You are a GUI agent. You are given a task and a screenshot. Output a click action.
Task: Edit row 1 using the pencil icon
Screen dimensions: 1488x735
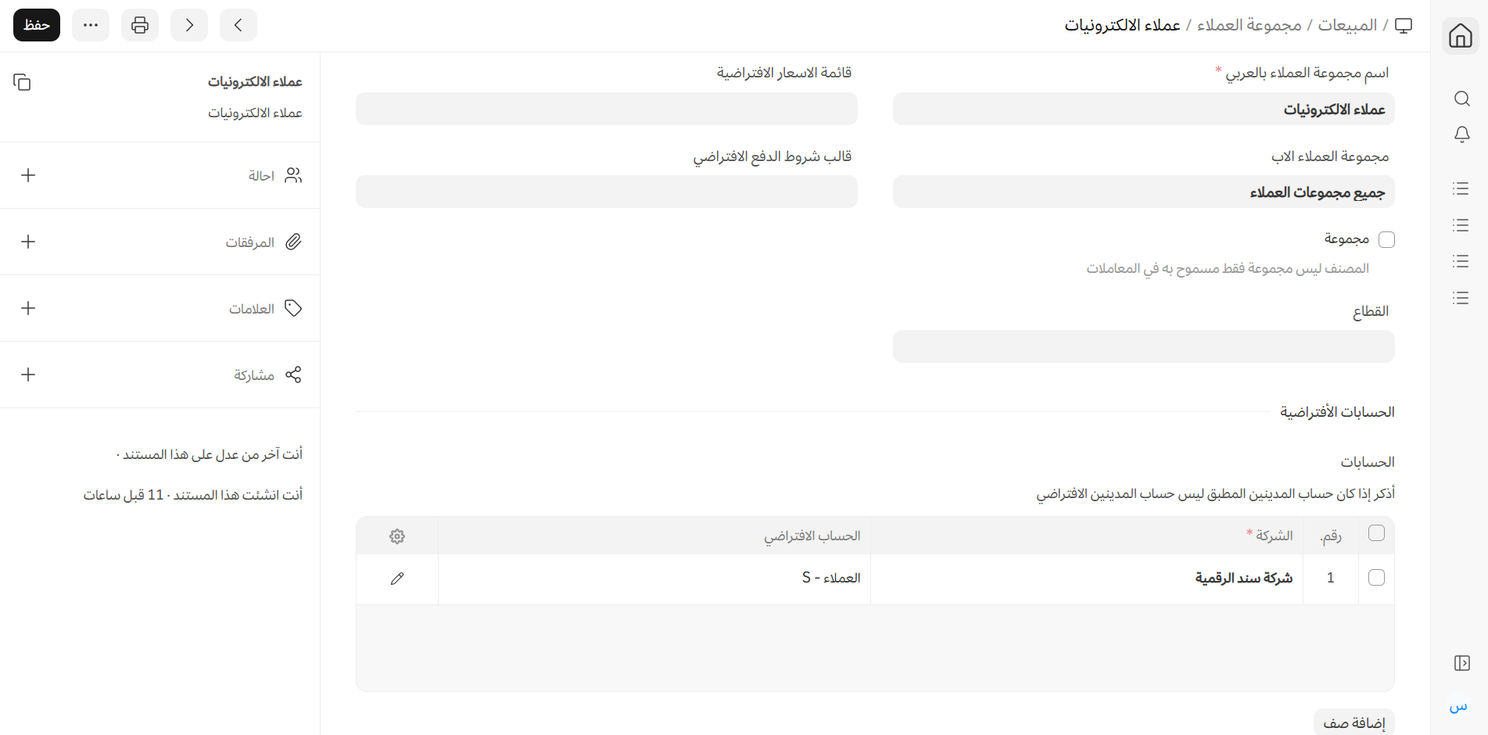point(397,579)
